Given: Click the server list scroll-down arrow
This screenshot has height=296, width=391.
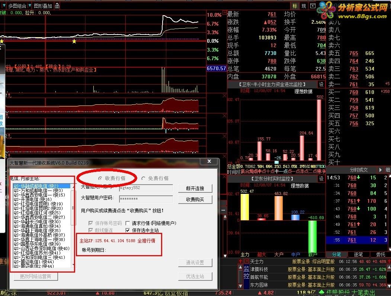Looking at the screenshot, I should (x=73, y=265).
